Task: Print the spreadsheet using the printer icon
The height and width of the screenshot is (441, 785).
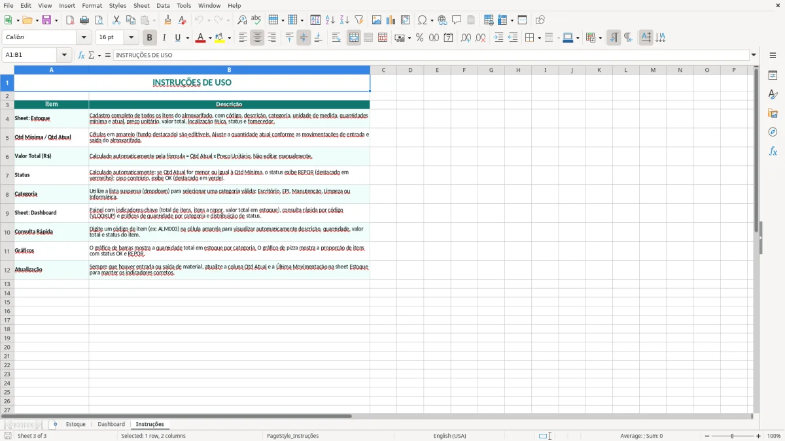Action: pos(84,20)
